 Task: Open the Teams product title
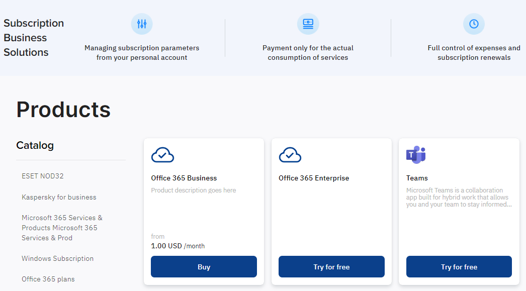417,178
